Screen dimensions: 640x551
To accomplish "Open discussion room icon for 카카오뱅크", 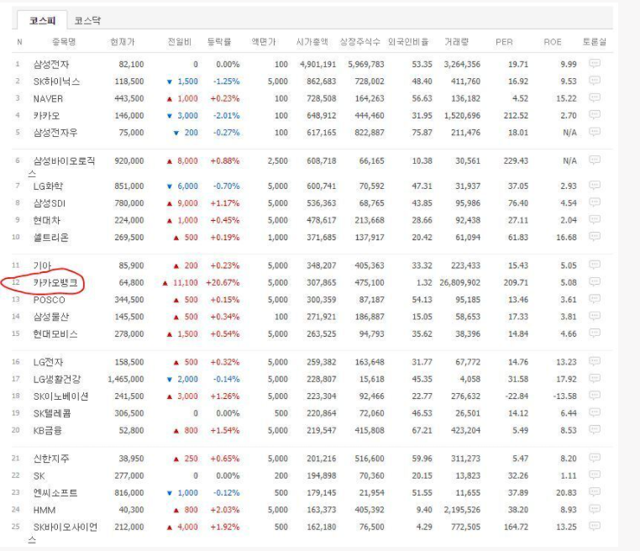I will pos(595,282).
